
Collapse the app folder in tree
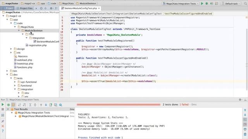7,20
